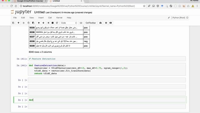
Task: Click the video icon ending the toolbar
Action: pos(111,23)
